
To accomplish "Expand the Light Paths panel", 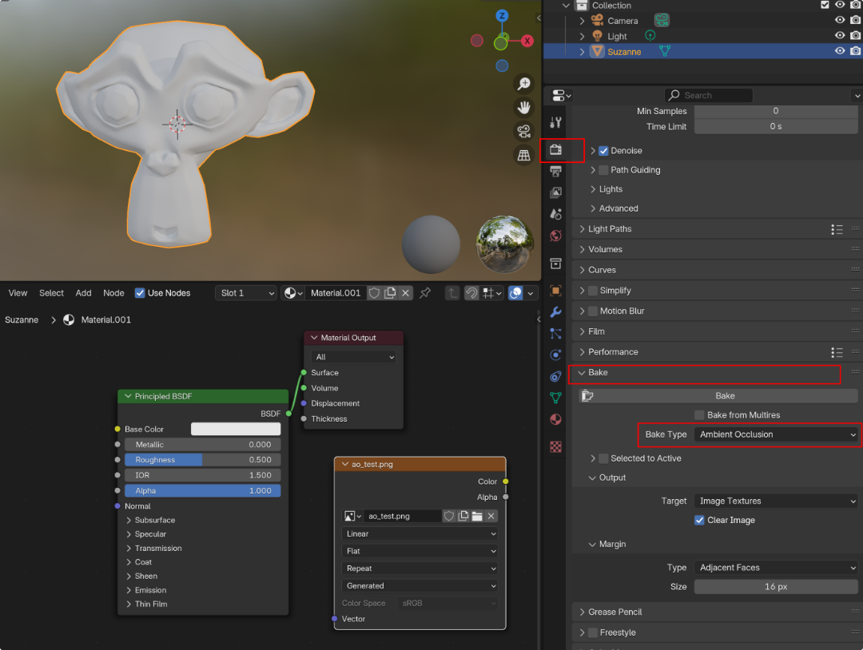I will point(610,229).
